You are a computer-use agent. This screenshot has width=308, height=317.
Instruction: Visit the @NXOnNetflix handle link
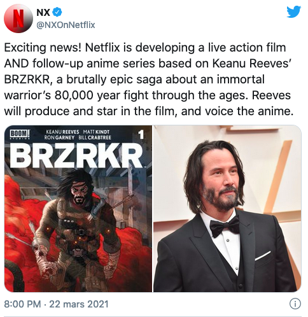66,25
